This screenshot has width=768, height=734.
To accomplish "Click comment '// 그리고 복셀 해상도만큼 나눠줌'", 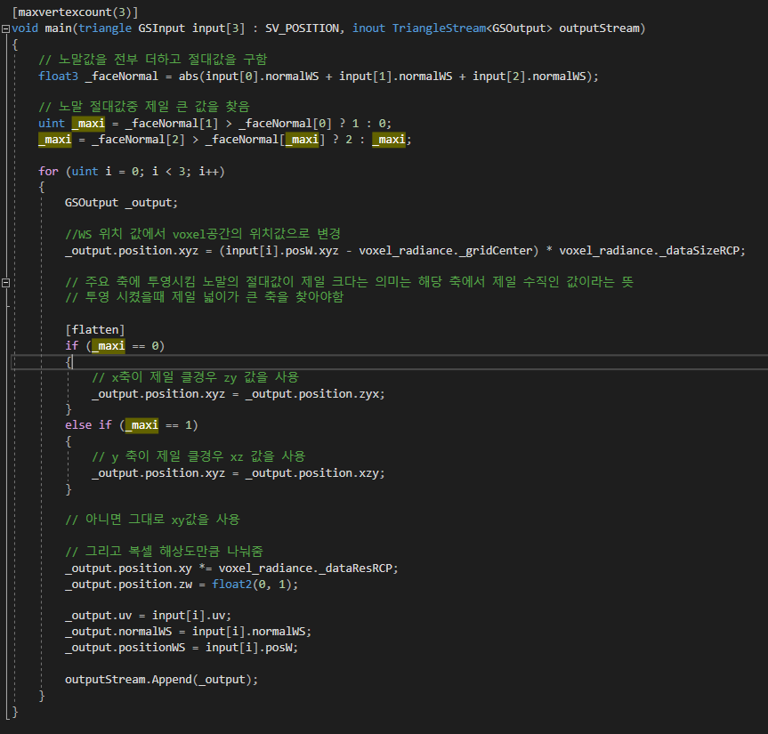I will click(x=164, y=552).
